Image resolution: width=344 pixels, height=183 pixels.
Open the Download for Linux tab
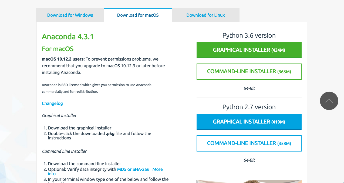205,15
